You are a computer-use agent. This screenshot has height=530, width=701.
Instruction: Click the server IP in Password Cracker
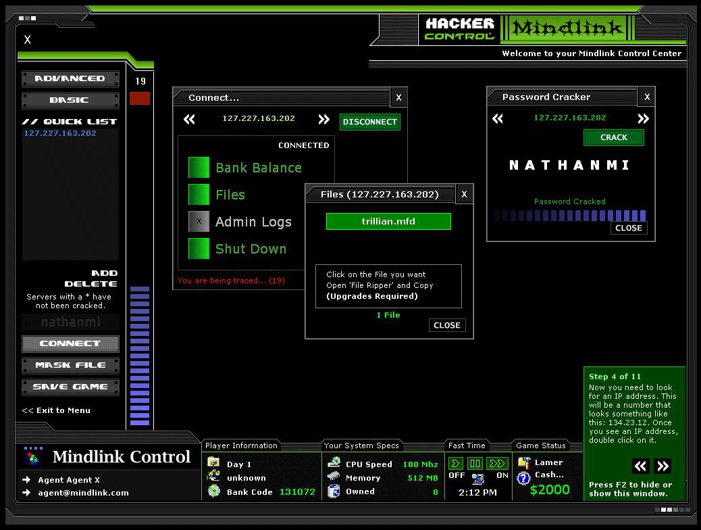pos(570,118)
